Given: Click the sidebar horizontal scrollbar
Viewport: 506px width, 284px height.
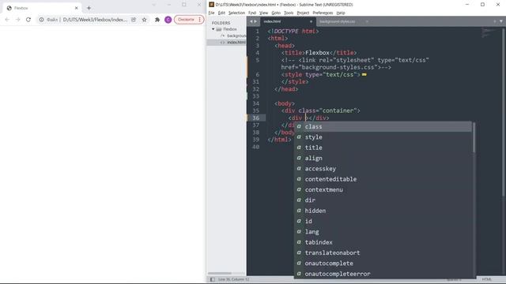Looking at the screenshot, I should coord(220,274).
